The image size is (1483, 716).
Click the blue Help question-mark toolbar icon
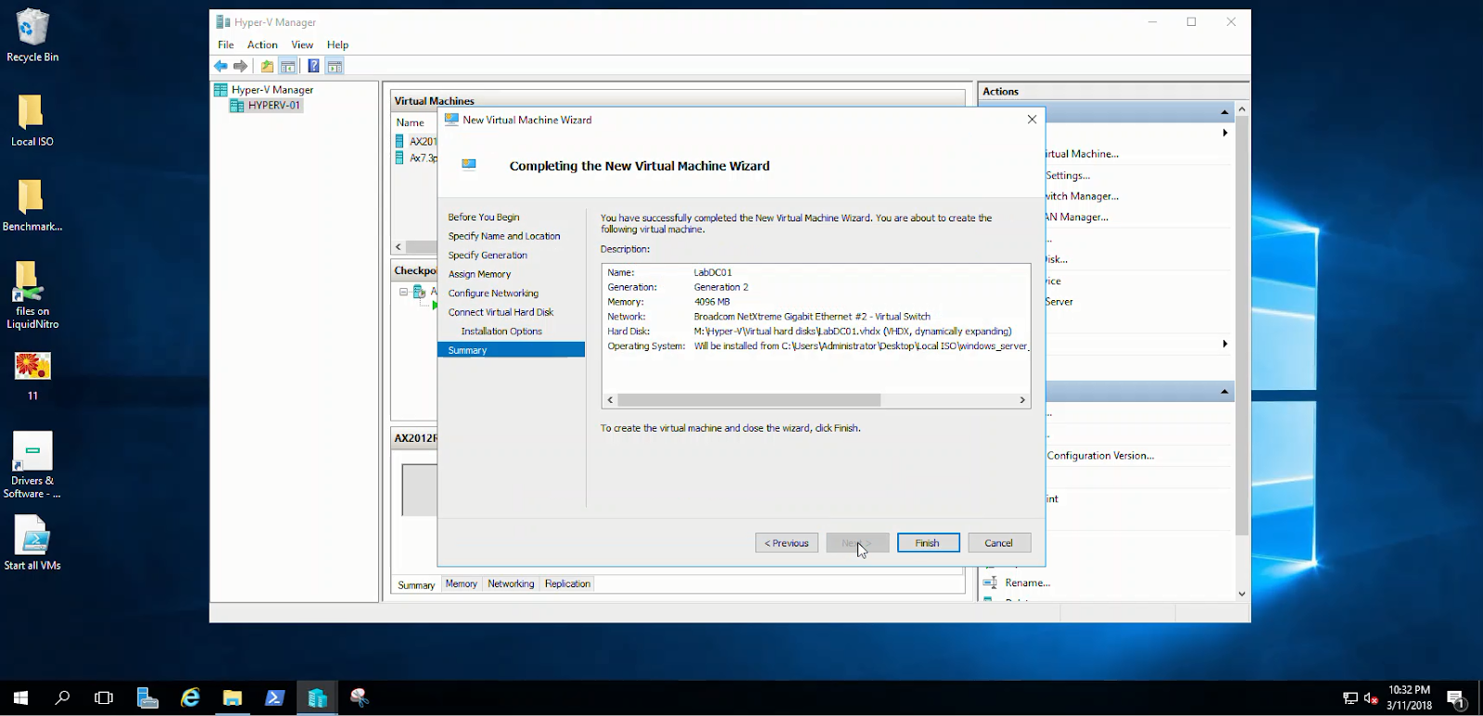313,66
